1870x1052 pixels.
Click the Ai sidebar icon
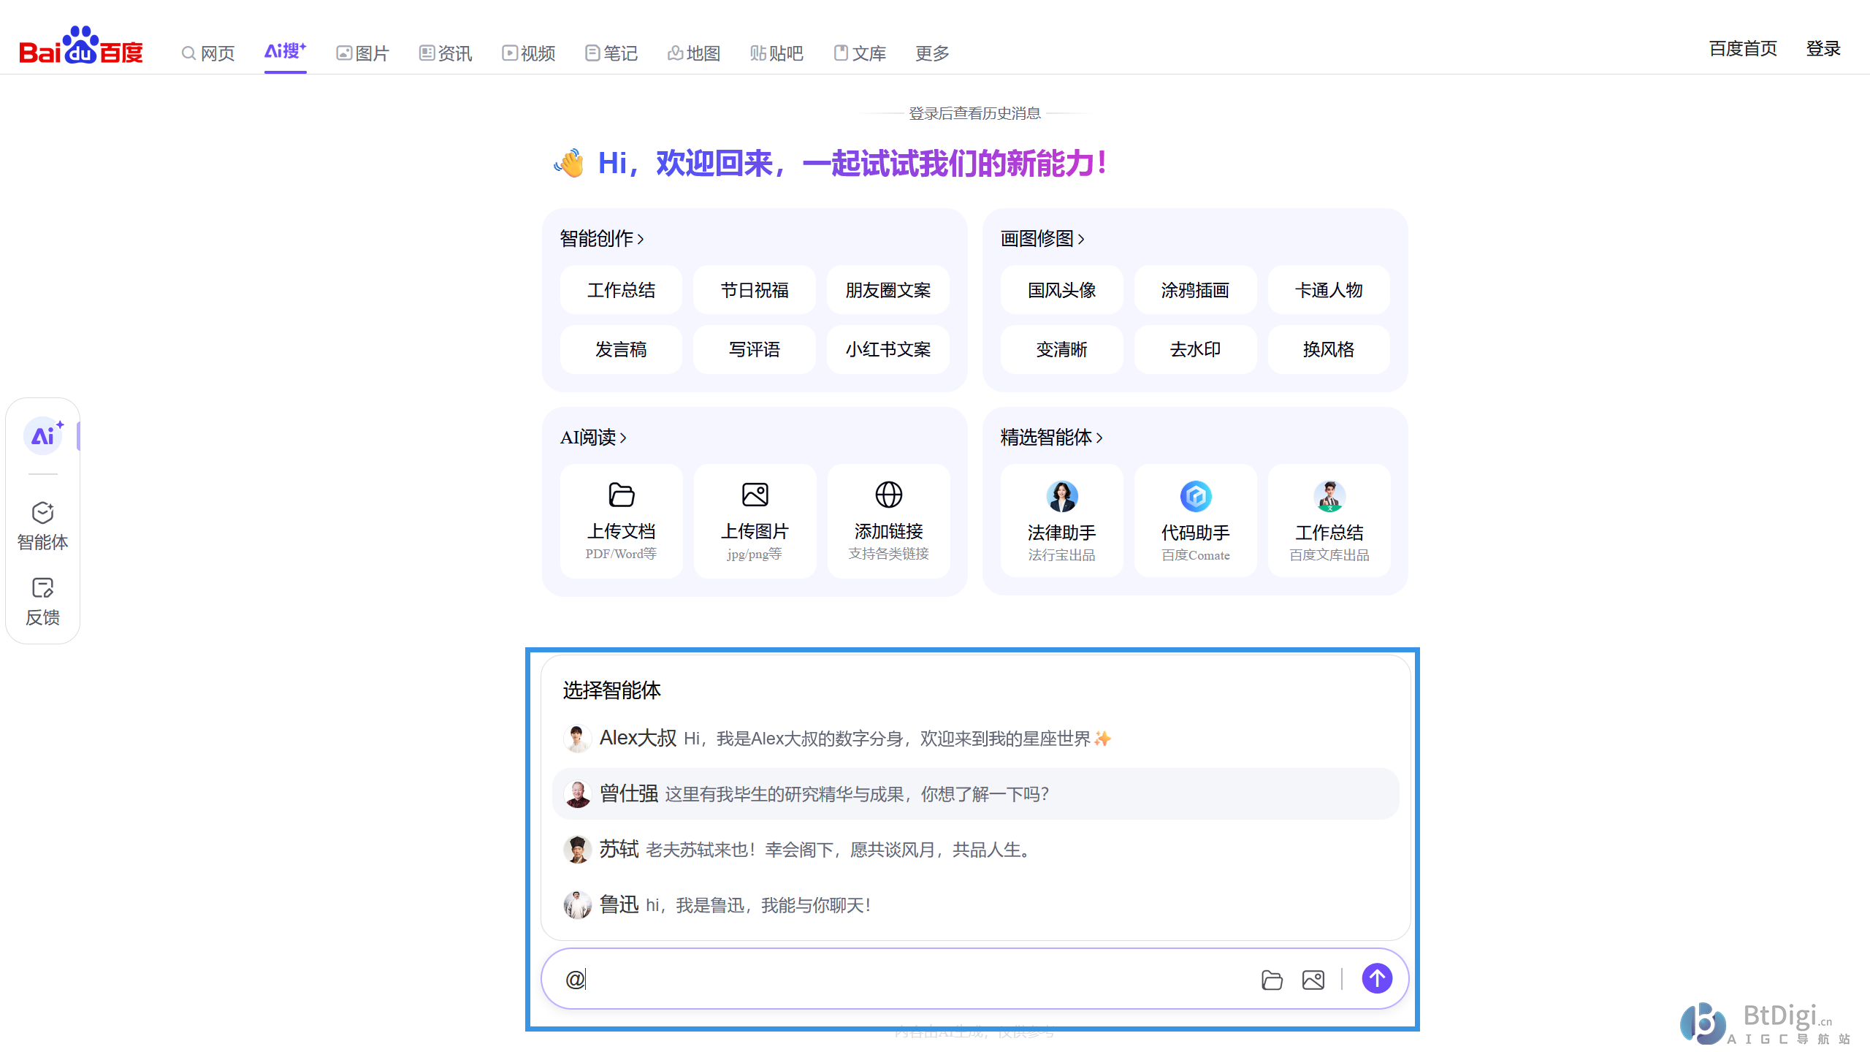point(43,436)
